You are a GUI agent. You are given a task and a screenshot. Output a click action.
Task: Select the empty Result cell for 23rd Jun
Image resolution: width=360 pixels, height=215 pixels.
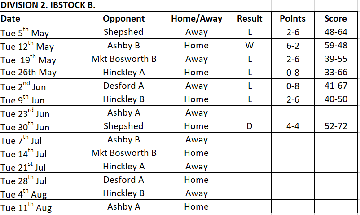[250, 112]
